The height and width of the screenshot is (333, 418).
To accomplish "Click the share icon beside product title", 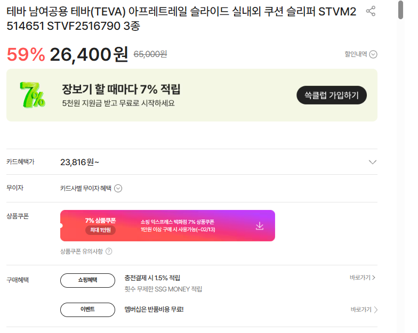I will 371,11.
